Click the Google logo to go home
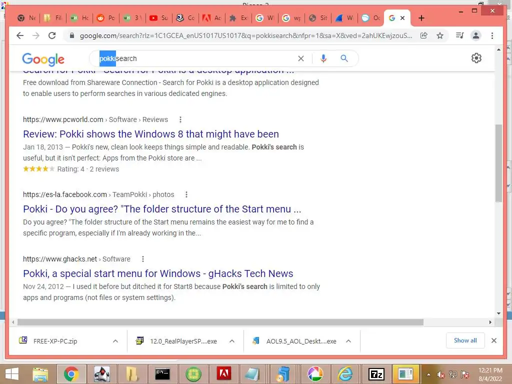The width and height of the screenshot is (512, 384). (x=43, y=59)
